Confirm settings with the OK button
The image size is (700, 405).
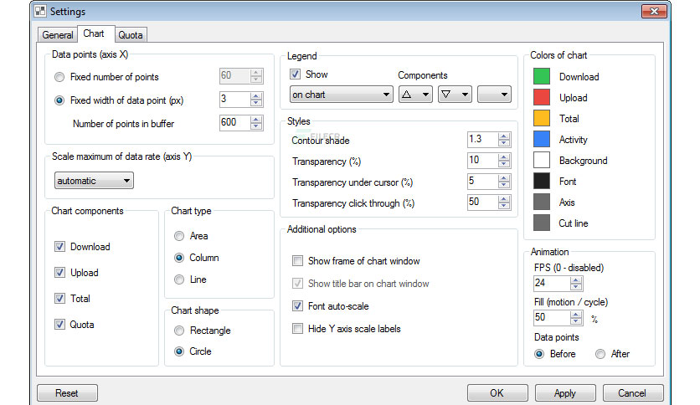click(497, 393)
